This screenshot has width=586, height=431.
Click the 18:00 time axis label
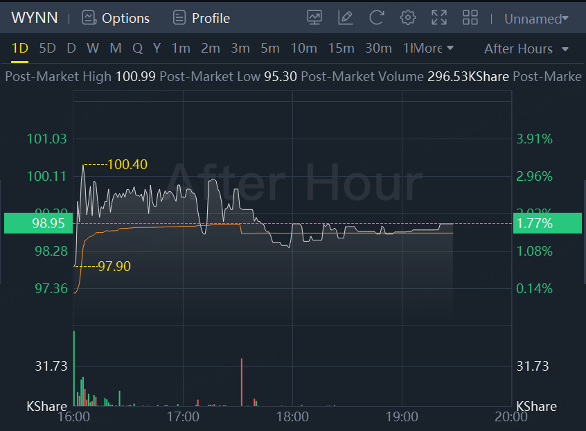[x=292, y=416]
